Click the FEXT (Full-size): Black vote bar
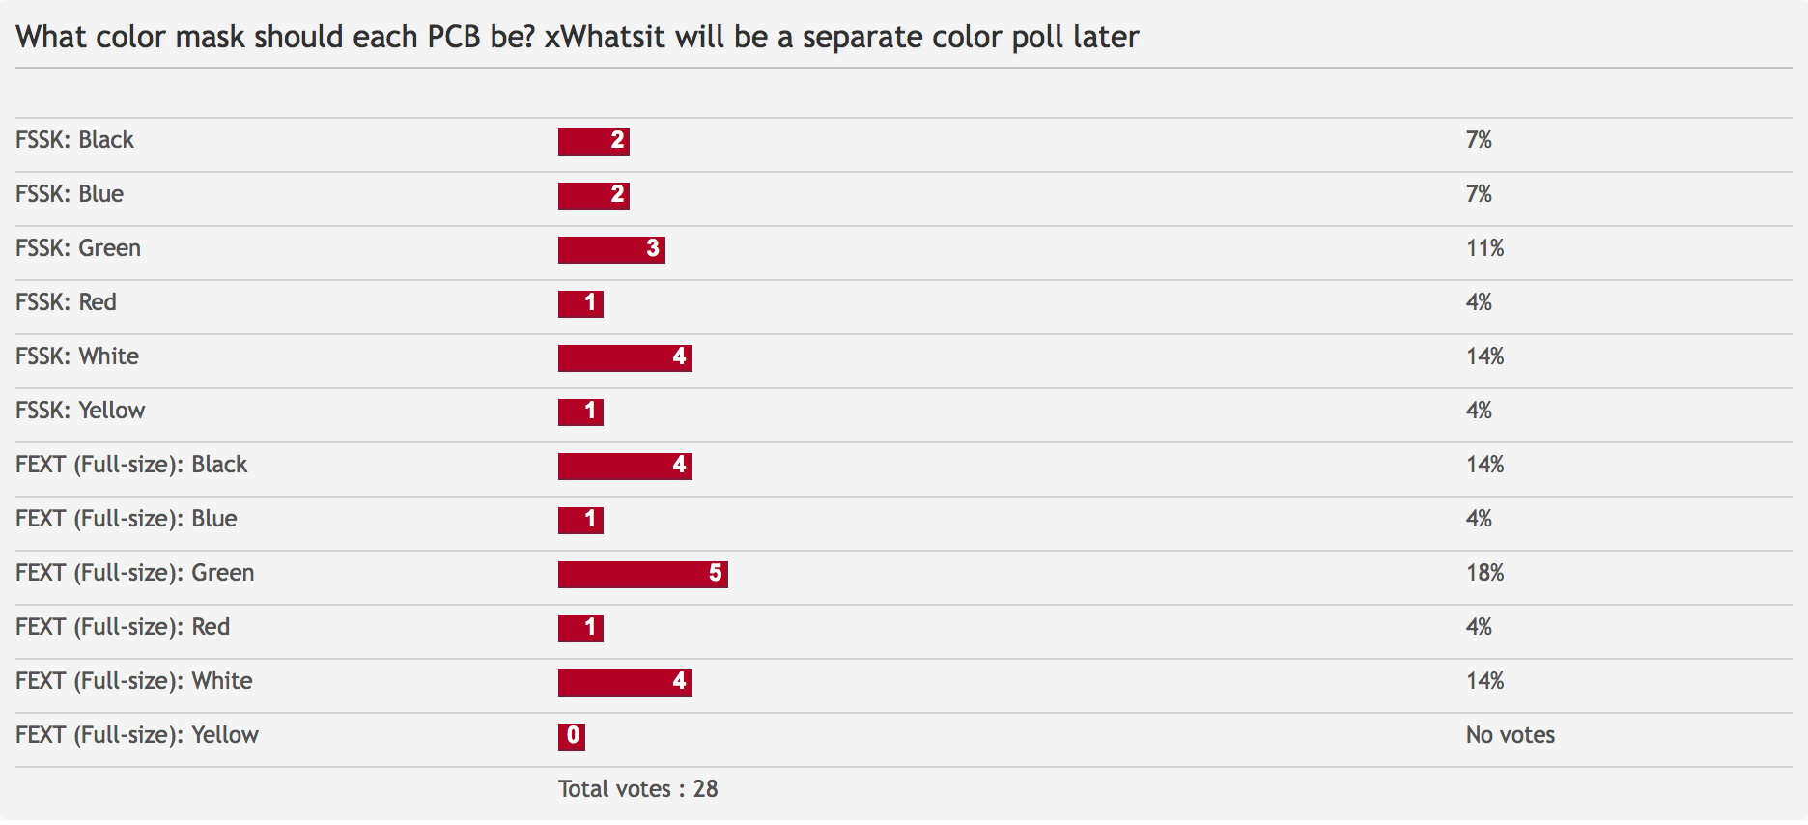The height and width of the screenshot is (825, 1808). click(624, 466)
